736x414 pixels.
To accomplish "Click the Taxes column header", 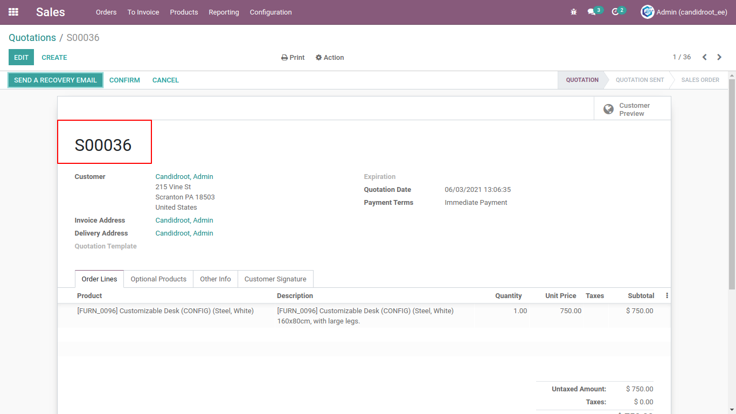I will tap(595, 296).
